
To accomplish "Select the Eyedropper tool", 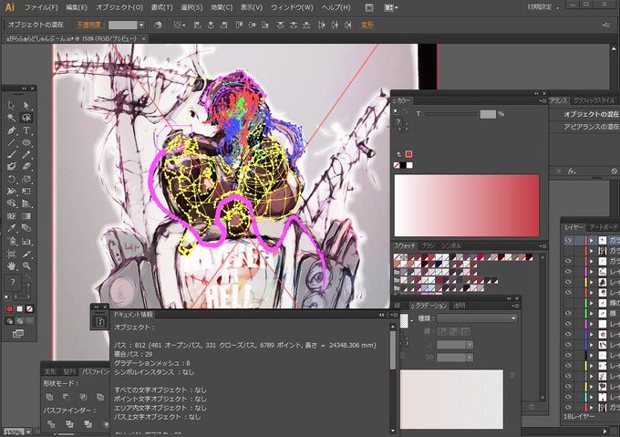I will [x=11, y=228].
